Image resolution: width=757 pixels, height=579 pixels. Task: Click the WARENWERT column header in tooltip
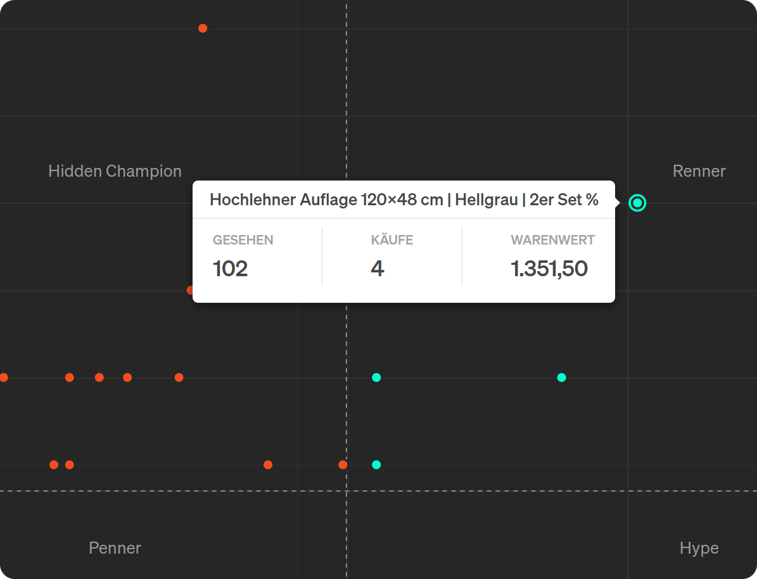[552, 240]
